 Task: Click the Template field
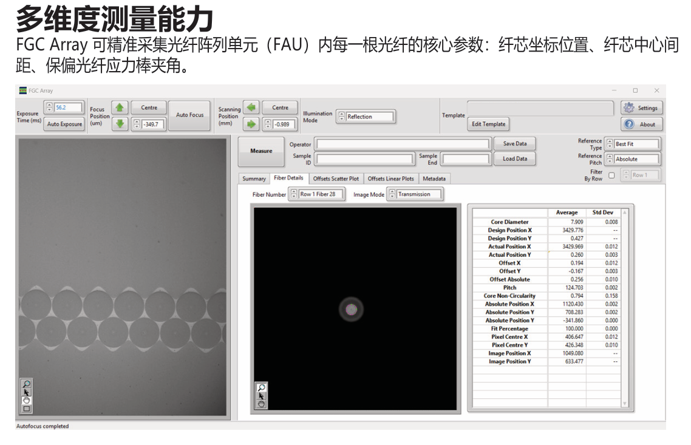tap(540, 108)
